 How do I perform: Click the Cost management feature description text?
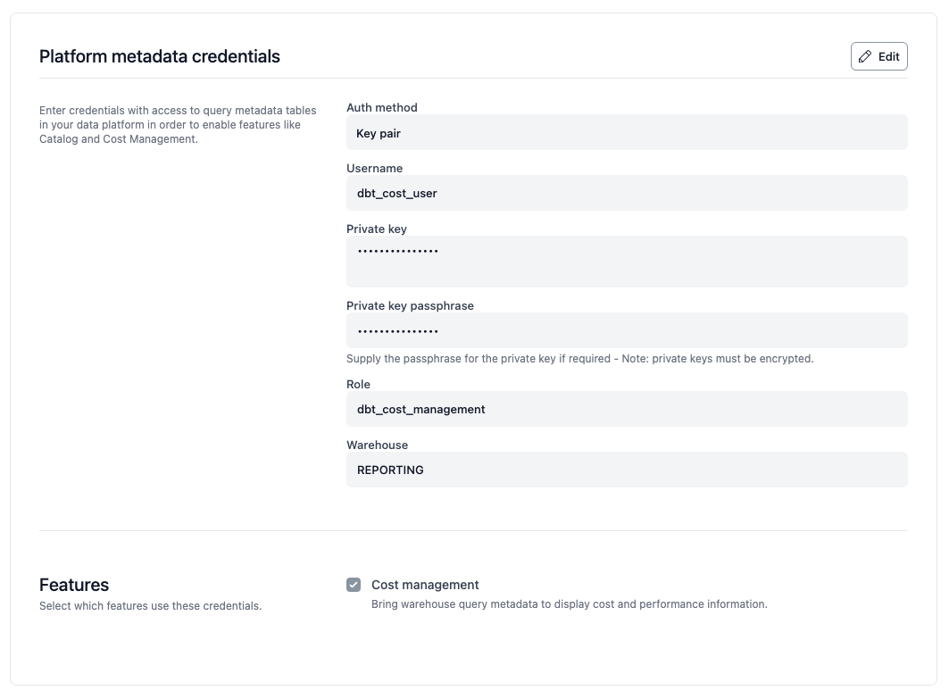click(569, 603)
